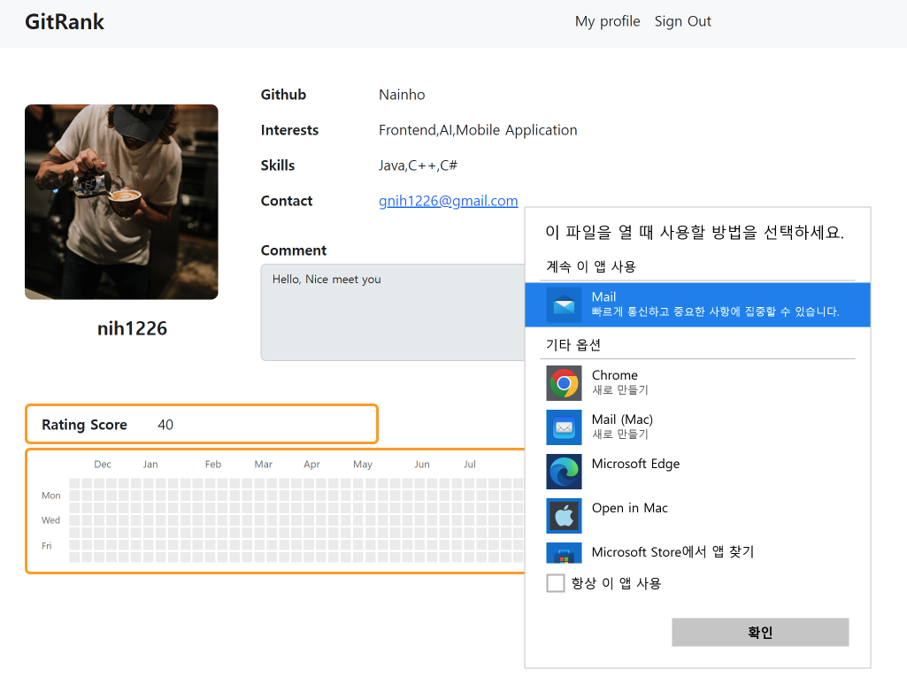Viewport: 907px width, 692px height.
Task: Click the Microsoft Edge icon
Action: (x=564, y=472)
